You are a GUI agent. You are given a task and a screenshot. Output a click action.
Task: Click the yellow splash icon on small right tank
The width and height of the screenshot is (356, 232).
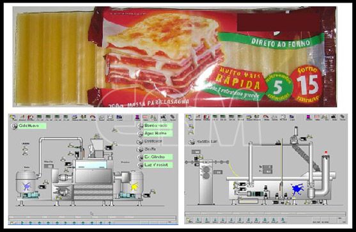click(134, 187)
